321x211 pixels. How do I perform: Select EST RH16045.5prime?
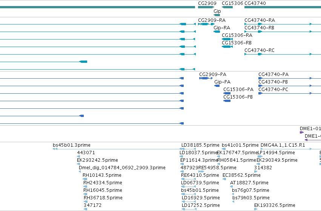(x=103, y=190)
